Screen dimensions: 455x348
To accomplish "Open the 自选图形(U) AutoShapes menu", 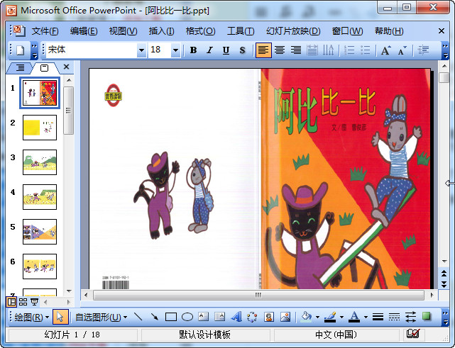I will point(101,318).
